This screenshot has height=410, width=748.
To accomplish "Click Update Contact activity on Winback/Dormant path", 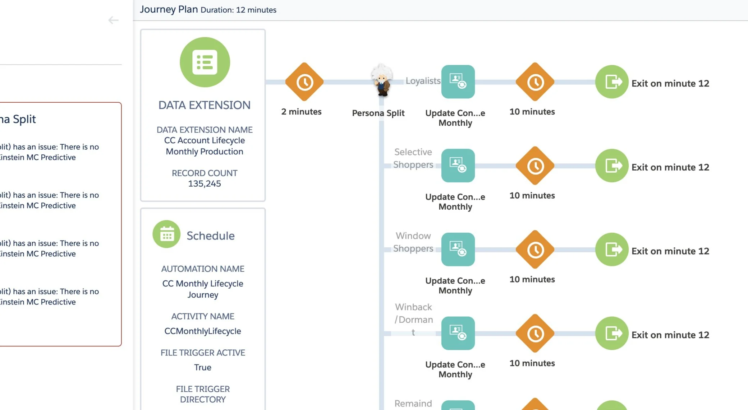I will 458,333.
